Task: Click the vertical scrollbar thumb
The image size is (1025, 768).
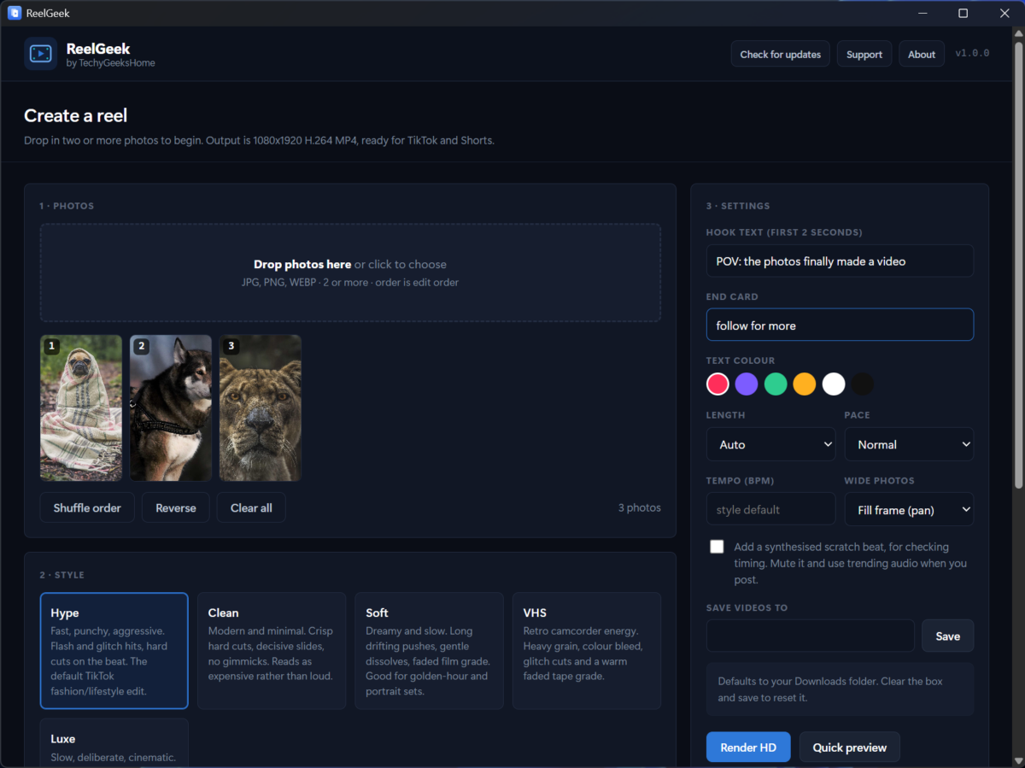Action: tap(1017, 265)
